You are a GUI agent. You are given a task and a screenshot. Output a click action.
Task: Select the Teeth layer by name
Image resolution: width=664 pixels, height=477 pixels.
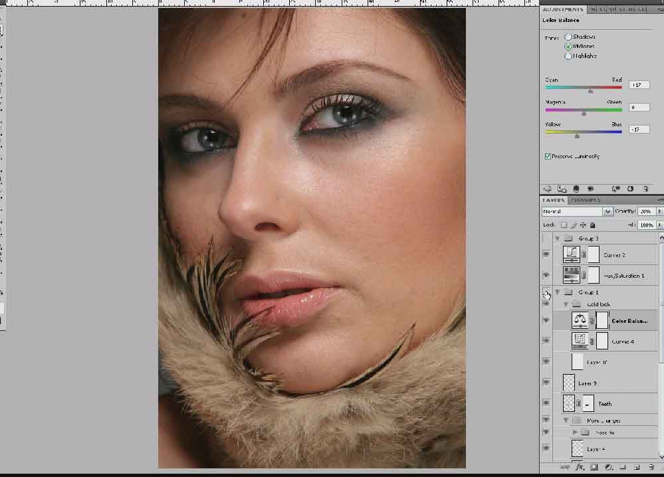click(x=605, y=403)
